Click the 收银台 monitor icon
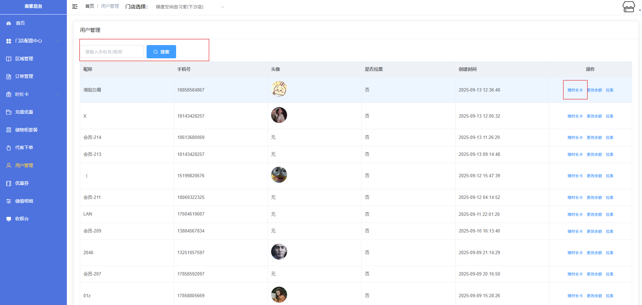642x305 pixels. pyautogui.click(x=9, y=219)
